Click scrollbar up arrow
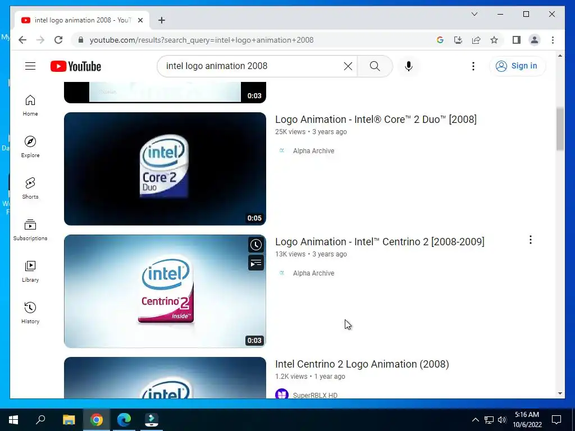This screenshot has height=431, width=575. 560,56
